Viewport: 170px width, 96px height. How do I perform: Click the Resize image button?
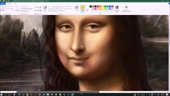pos(27,9)
